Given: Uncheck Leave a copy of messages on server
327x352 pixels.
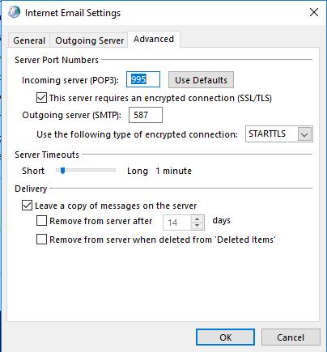Looking at the screenshot, I should pyautogui.click(x=27, y=206).
